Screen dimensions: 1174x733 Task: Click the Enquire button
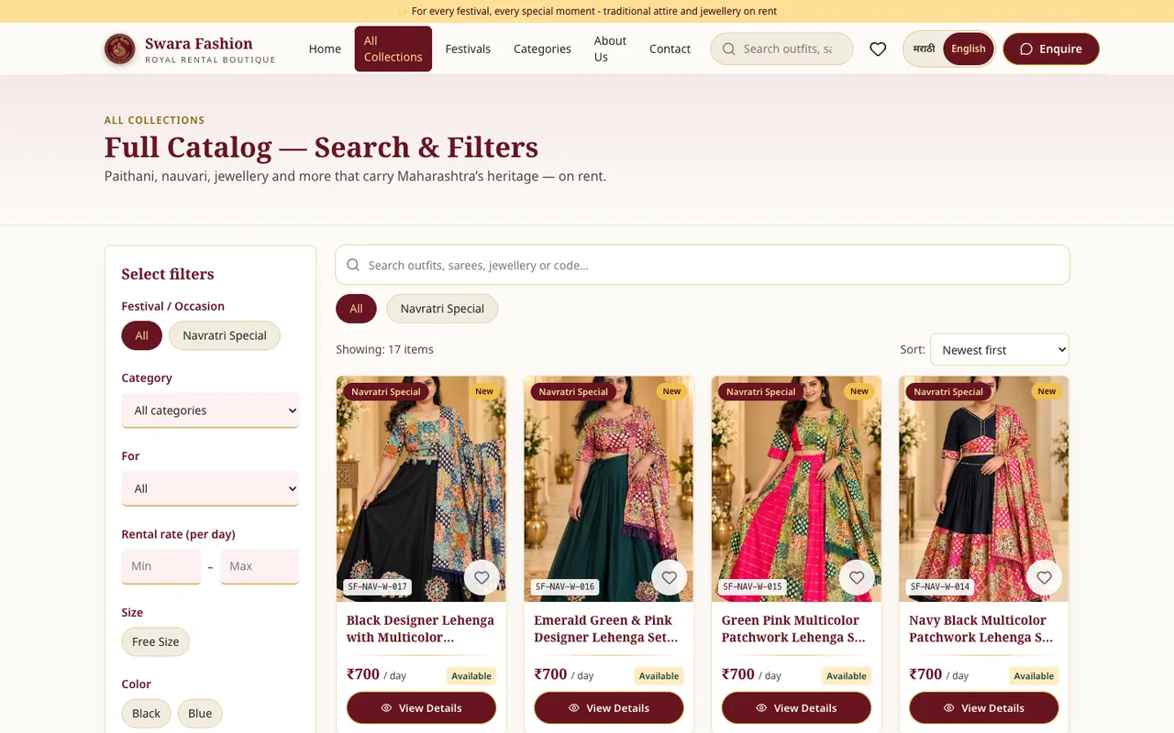pyautogui.click(x=1051, y=49)
